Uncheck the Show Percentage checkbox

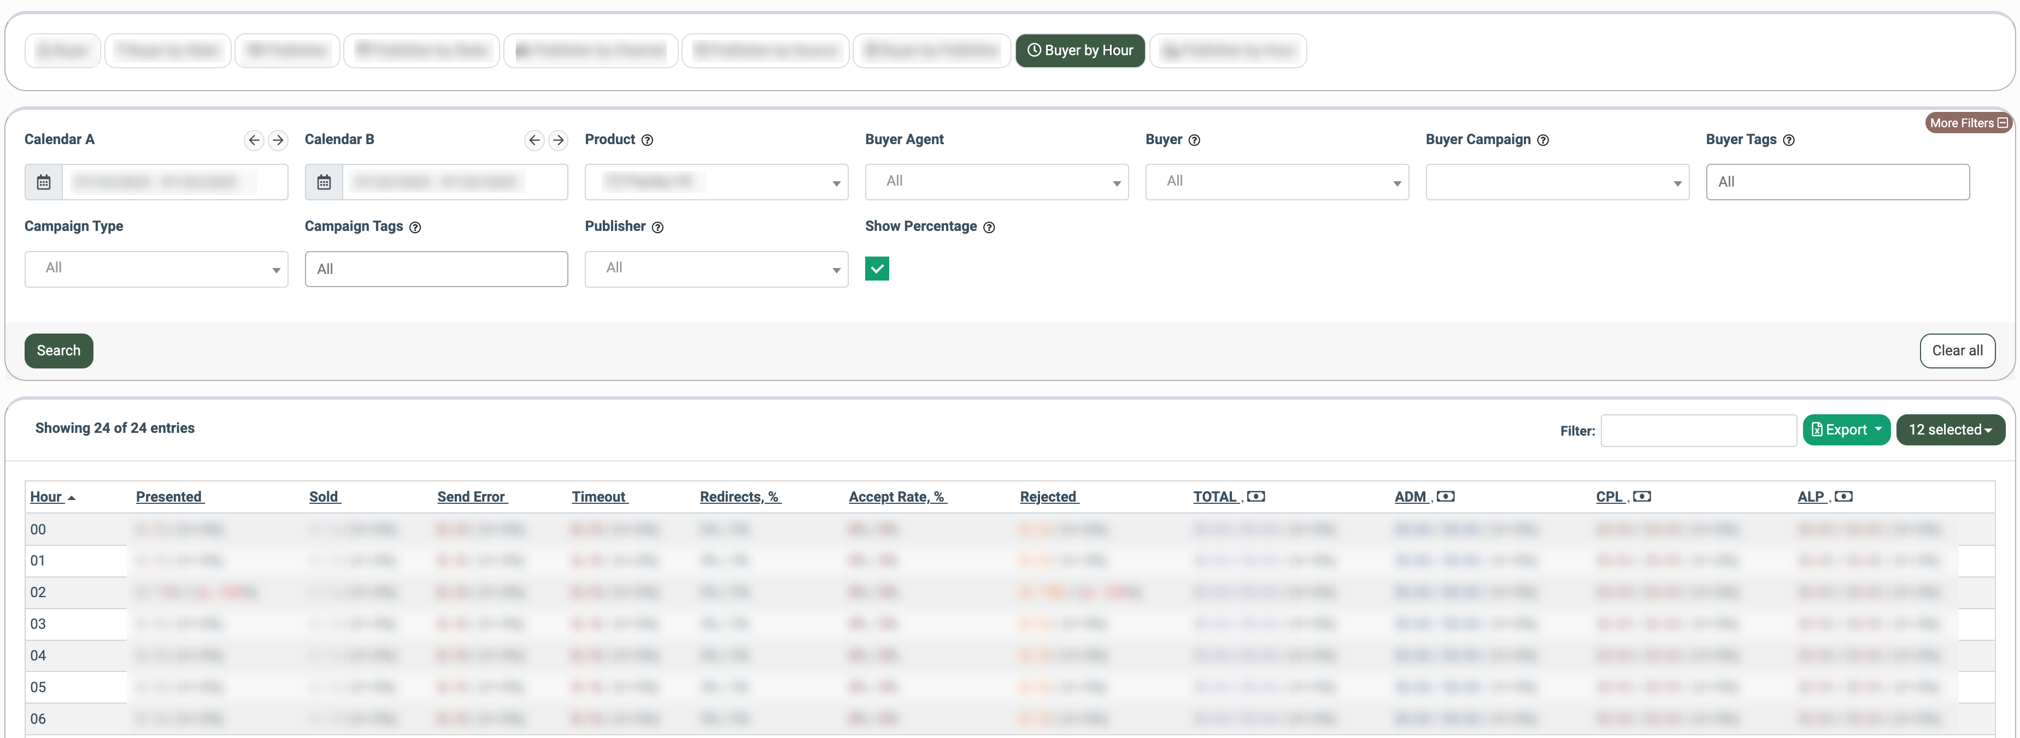coord(877,269)
